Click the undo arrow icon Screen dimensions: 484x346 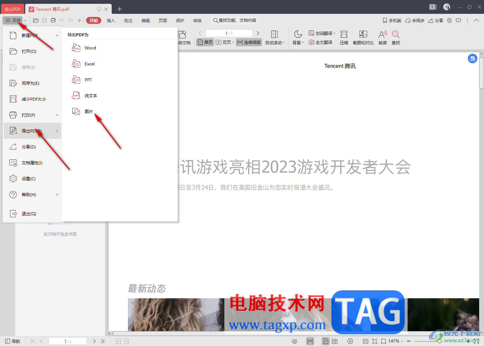click(x=62, y=20)
